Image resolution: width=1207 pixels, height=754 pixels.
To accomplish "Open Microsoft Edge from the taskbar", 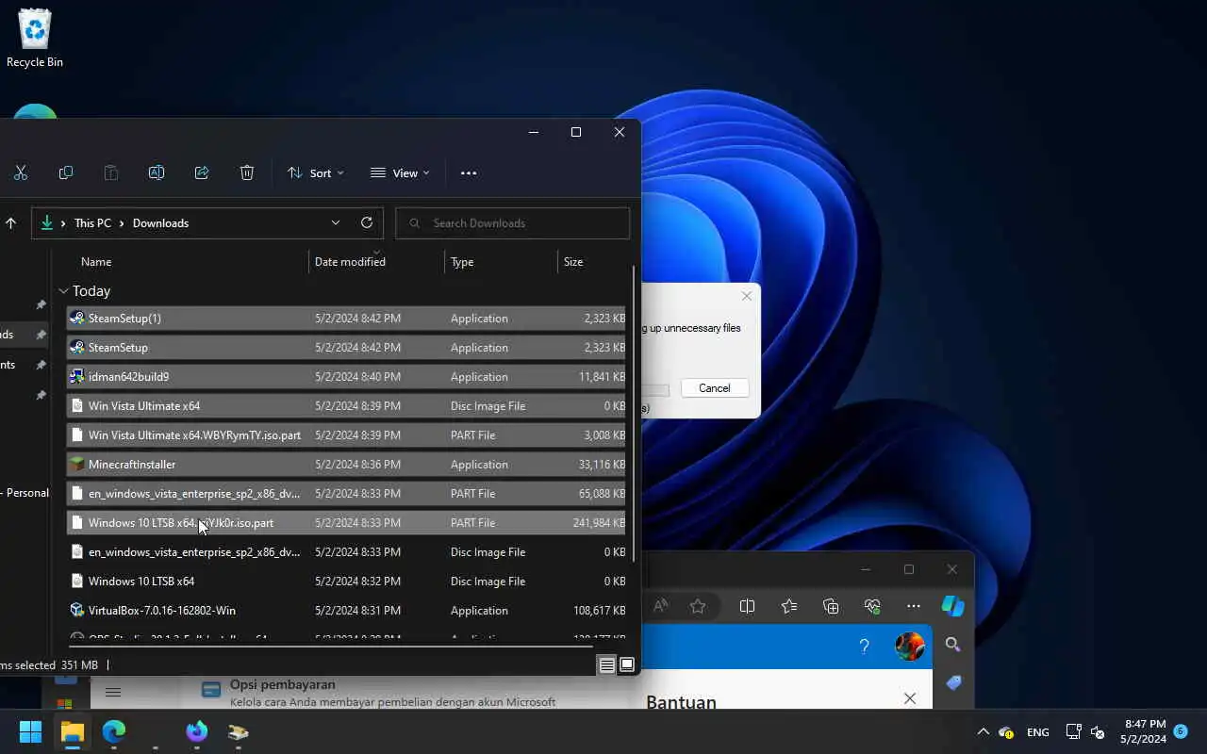I will point(114,731).
